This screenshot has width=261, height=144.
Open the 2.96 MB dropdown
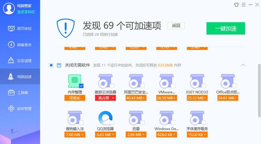tap(136, 135)
